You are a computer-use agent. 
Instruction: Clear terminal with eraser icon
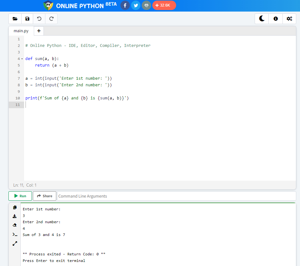[x=15, y=225]
